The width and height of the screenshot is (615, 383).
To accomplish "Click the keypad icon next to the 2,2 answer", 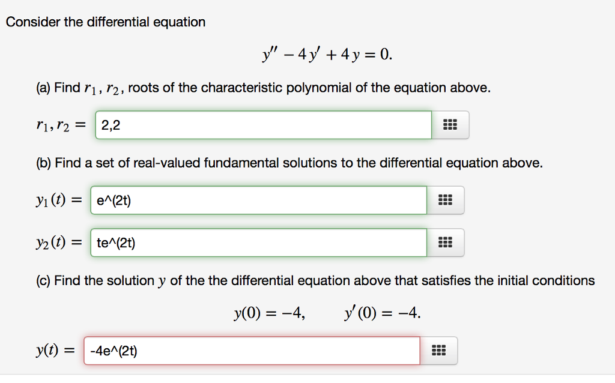I will click(450, 124).
